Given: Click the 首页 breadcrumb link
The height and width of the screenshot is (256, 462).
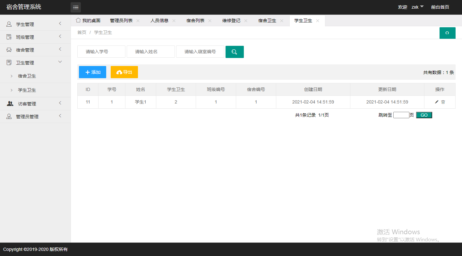Looking at the screenshot, I should pos(81,32).
